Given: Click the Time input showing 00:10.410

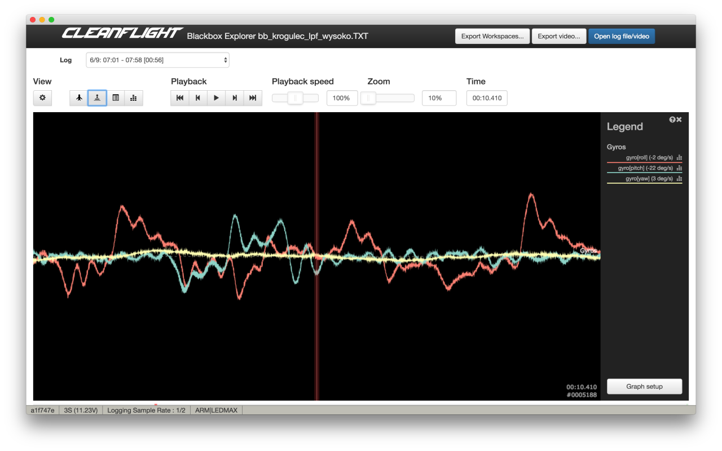Looking at the screenshot, I should pyautogui.click(x=486, y=98).
